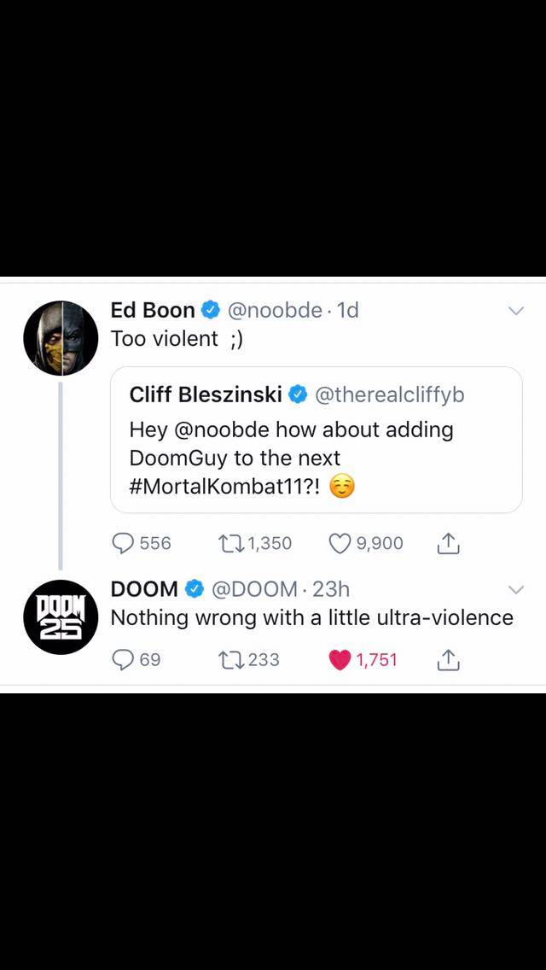Unlike the DOOM tweet with 1,751 likes
The width and height of the screenshot is (546, 970).
tap(363, 659)
